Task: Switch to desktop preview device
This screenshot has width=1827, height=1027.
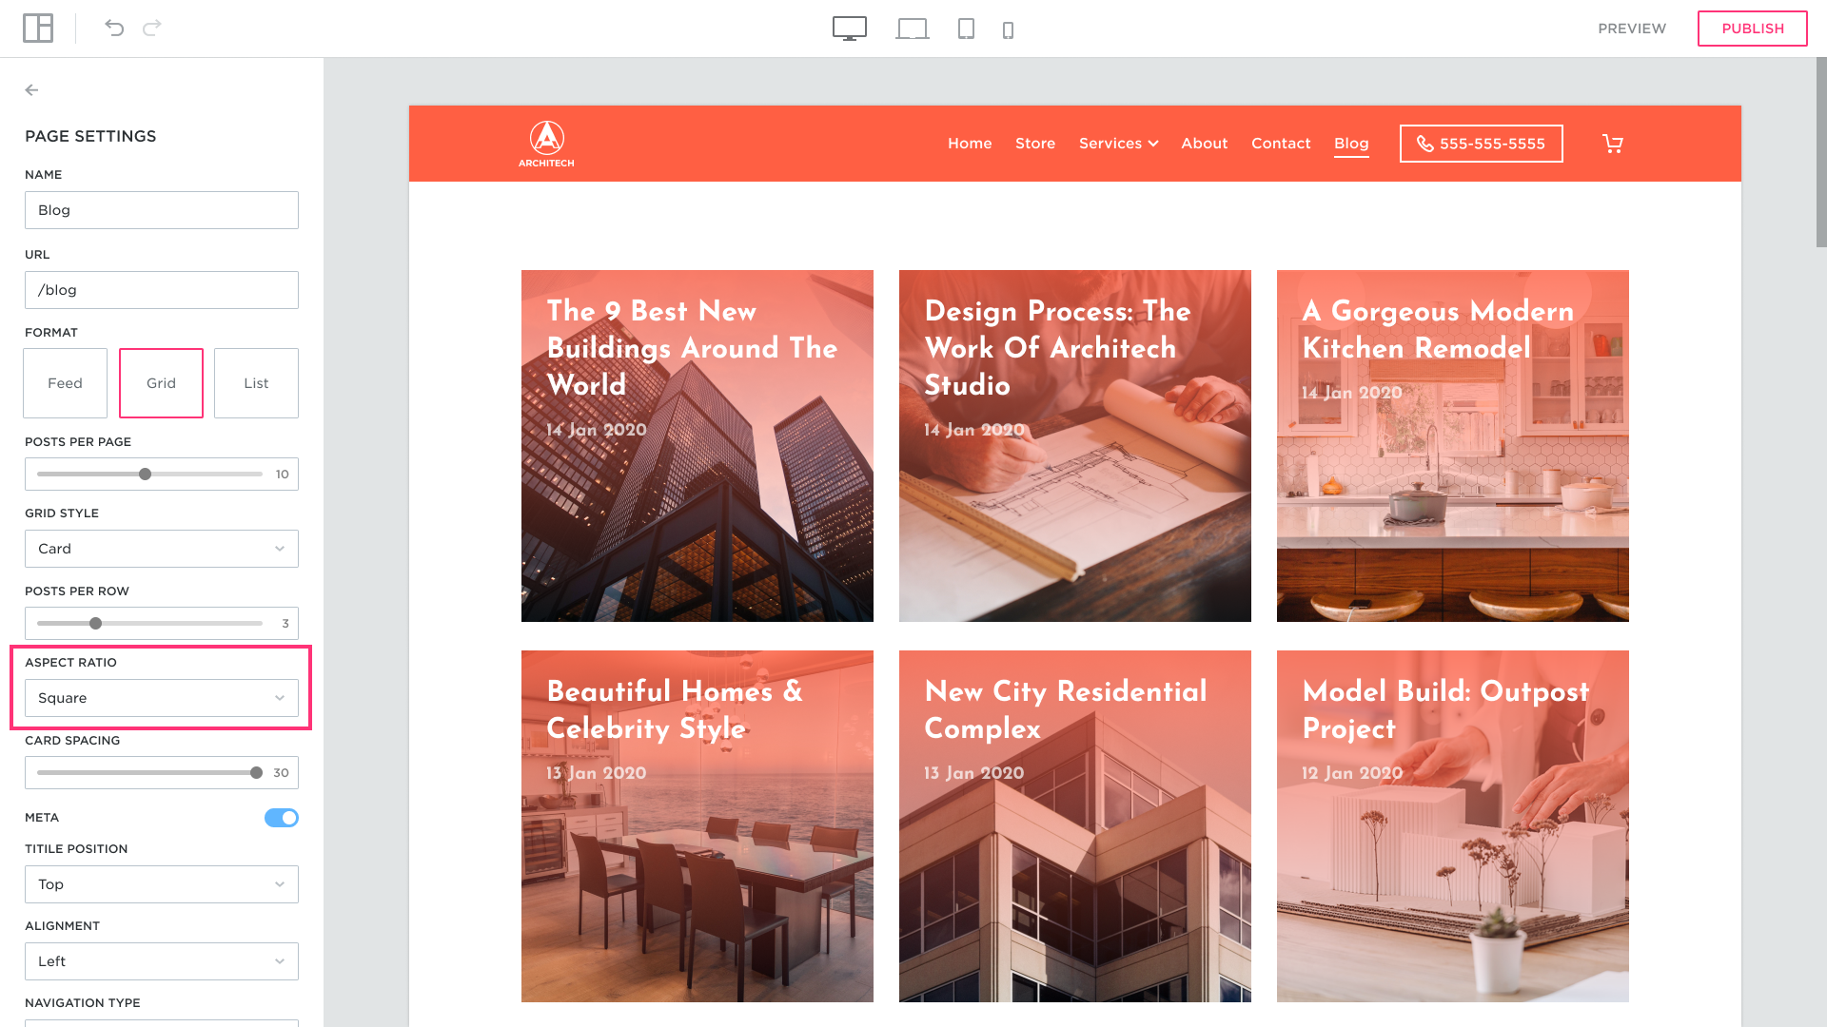Action: (x=849, y=29)
